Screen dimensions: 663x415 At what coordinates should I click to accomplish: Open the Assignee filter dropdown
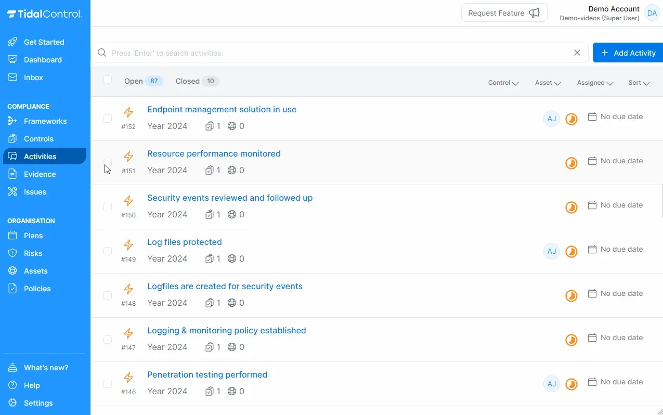(x=595, y=83)
